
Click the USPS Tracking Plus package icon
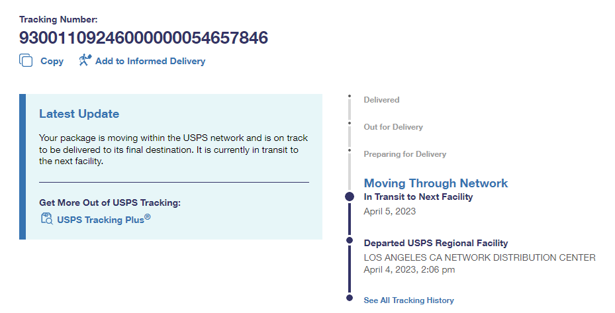click(46, 219)
